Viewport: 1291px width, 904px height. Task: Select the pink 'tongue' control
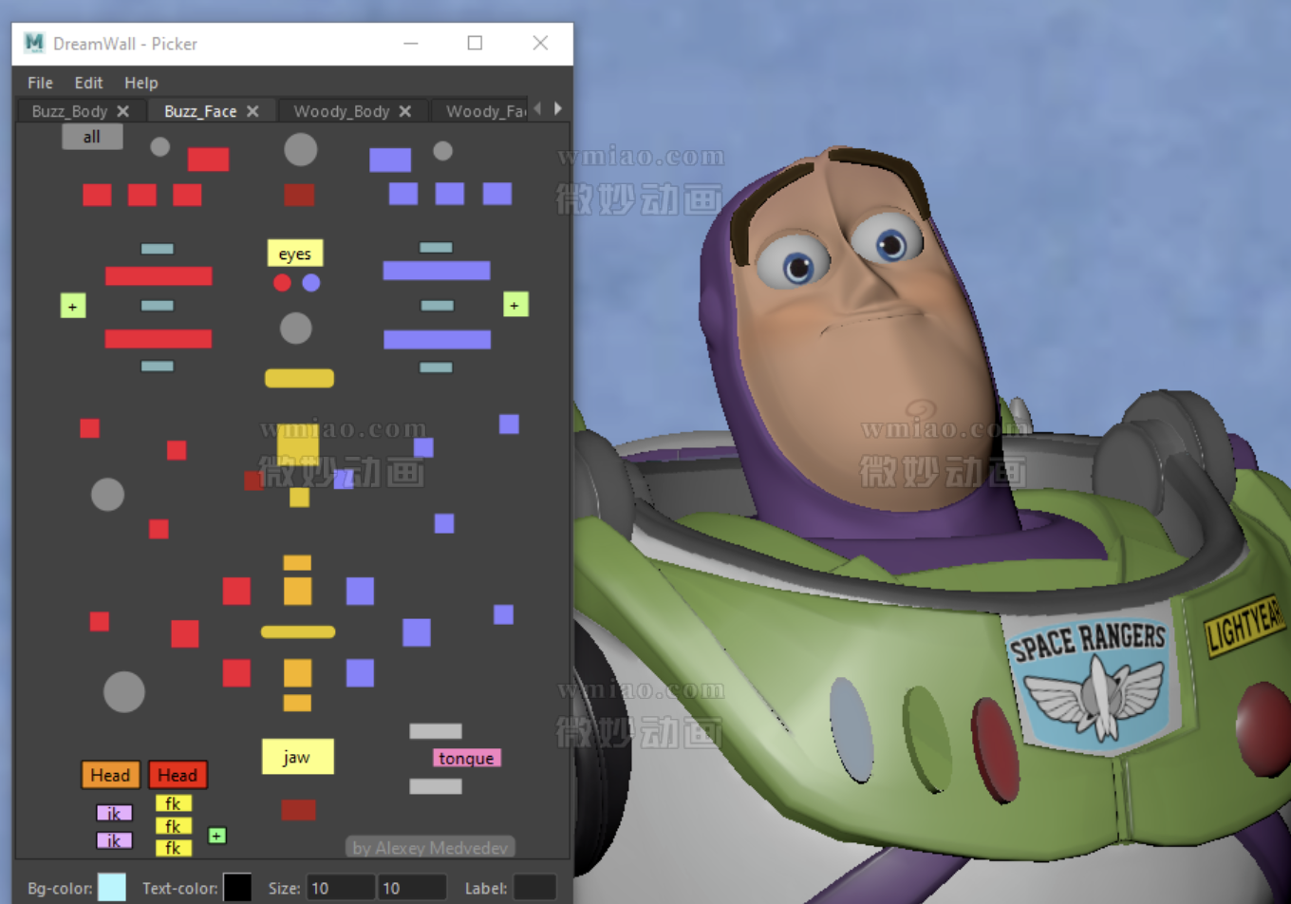(466, 758)
